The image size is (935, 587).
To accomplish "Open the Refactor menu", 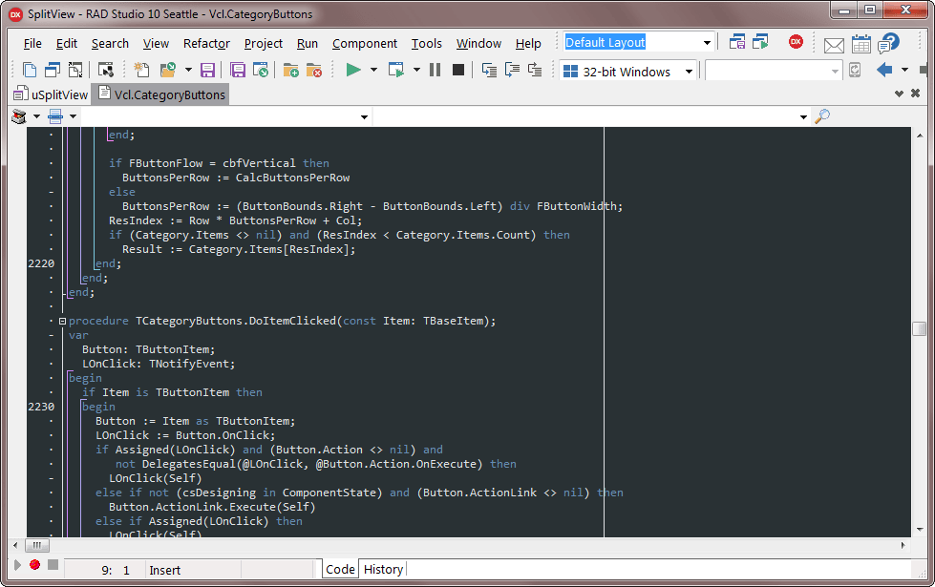I will pyautogui.click(x=206, y=44).
